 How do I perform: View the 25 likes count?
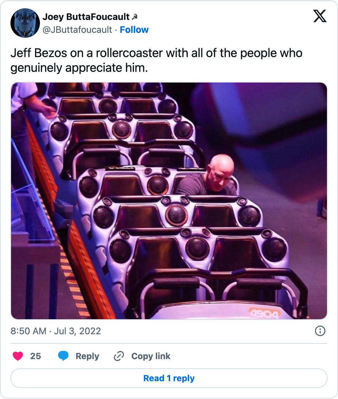click(x=35, y=356)
